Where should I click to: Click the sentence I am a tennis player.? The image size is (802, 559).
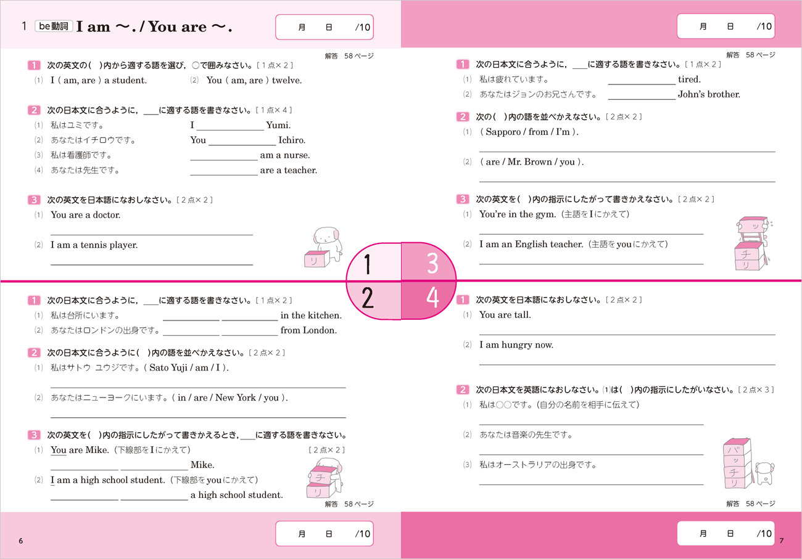pos(94,245)
